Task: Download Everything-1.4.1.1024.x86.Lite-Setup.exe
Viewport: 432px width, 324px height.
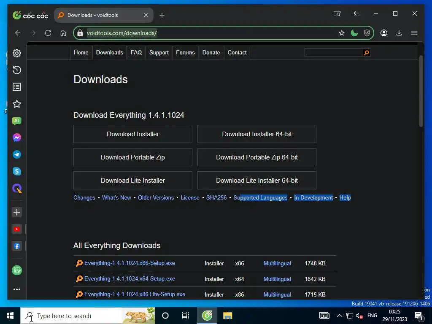Action: tap(135, 294)
